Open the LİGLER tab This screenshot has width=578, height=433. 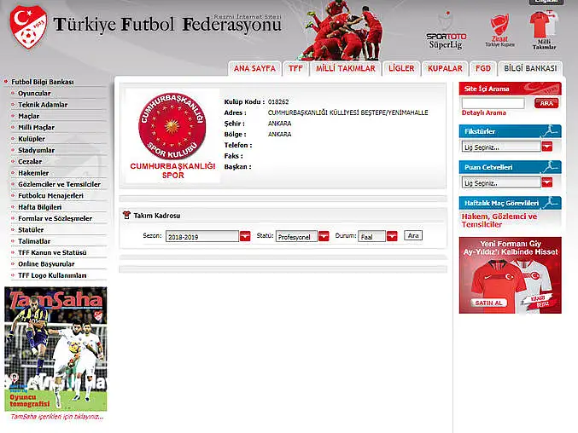(x=400, y=68)
